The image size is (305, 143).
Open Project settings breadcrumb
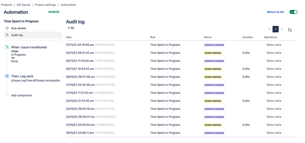coord(45,5)
